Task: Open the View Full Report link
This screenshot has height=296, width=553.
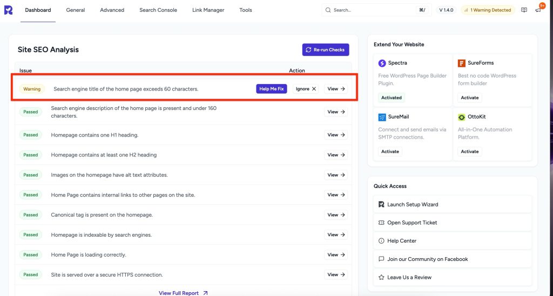Action: [183, 293]
